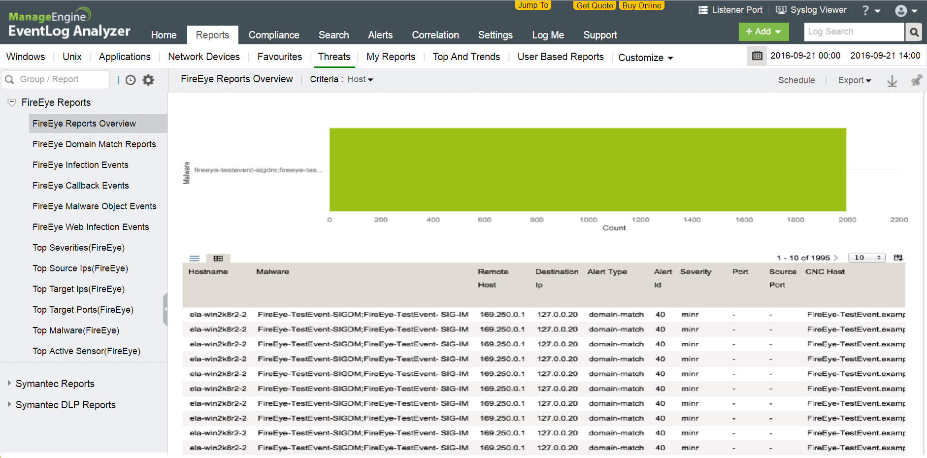
Task: Click the report settings gear icon
Action: click(148, 80)
